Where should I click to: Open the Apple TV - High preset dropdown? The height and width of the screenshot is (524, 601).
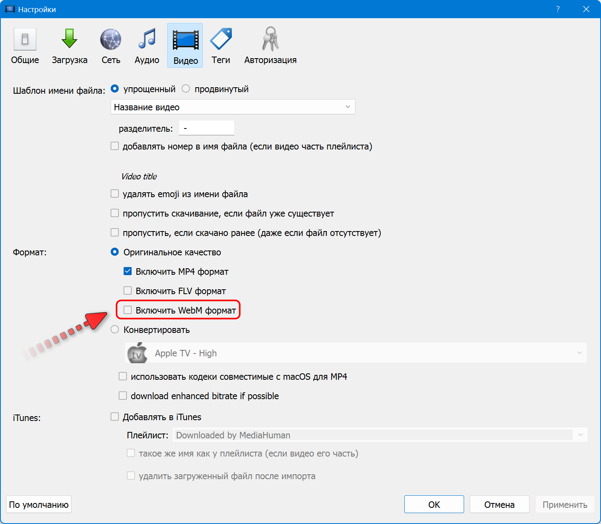(355, 353)
